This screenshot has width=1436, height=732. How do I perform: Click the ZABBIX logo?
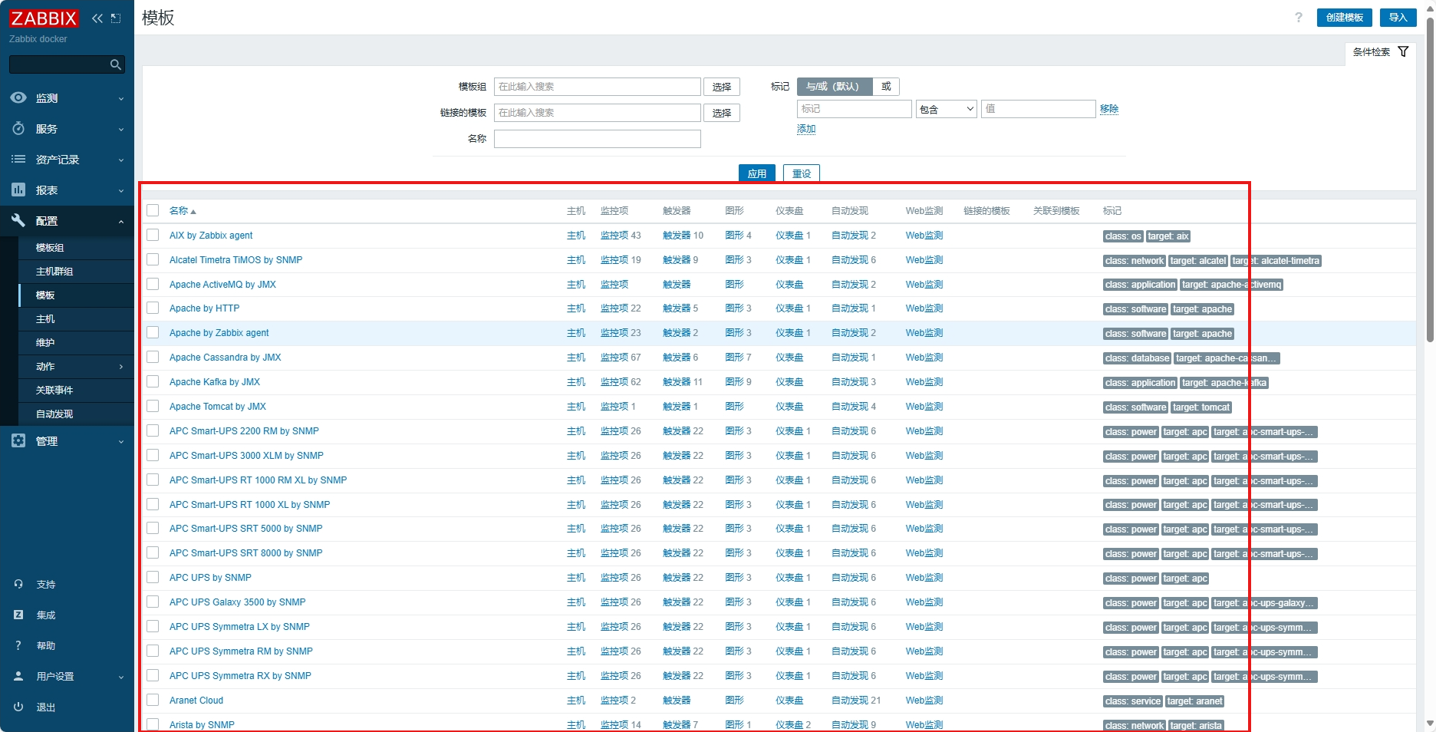(x=44, y=18)
